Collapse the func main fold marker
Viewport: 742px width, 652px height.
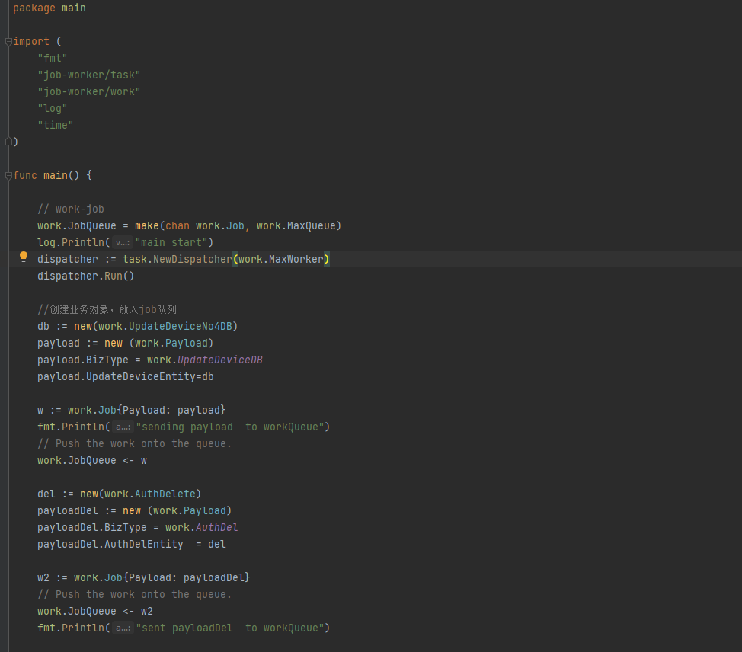point(8,176)
